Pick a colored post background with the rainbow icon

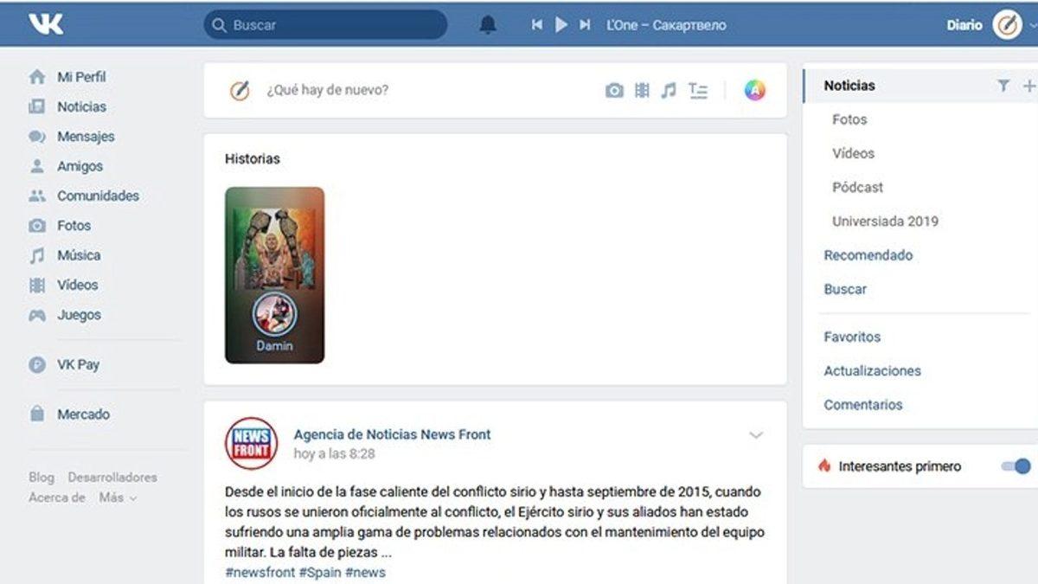click(x=754, y=89)
